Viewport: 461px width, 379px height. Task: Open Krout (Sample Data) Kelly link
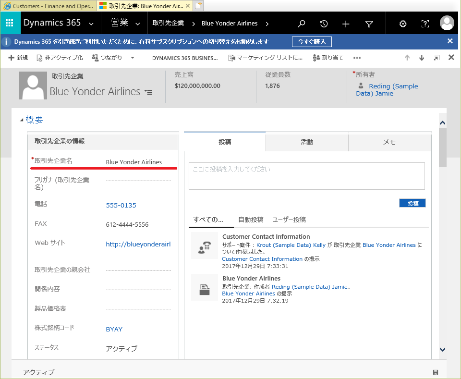coord(291,245)
